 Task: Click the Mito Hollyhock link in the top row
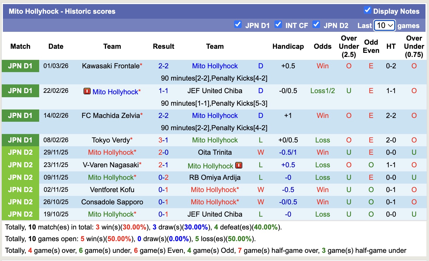tap(215, 66)
